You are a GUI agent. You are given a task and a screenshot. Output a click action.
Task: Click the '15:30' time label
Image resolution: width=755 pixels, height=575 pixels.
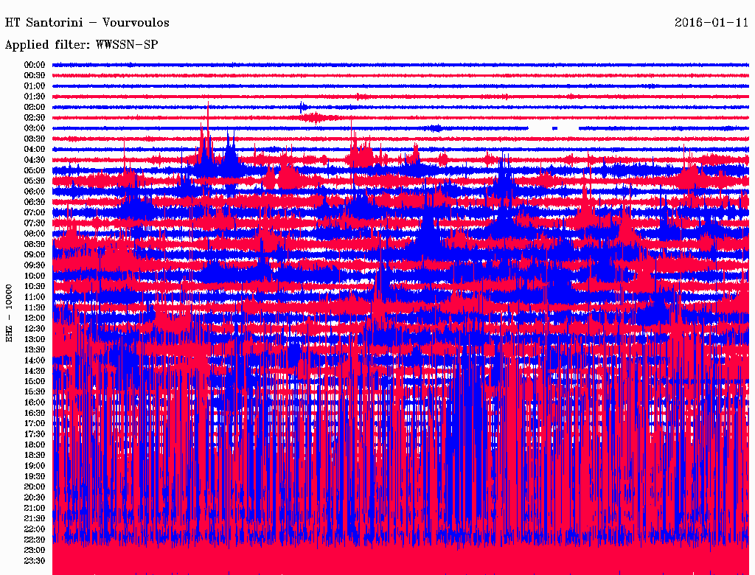pyautogui.click(x=35, y=392)
